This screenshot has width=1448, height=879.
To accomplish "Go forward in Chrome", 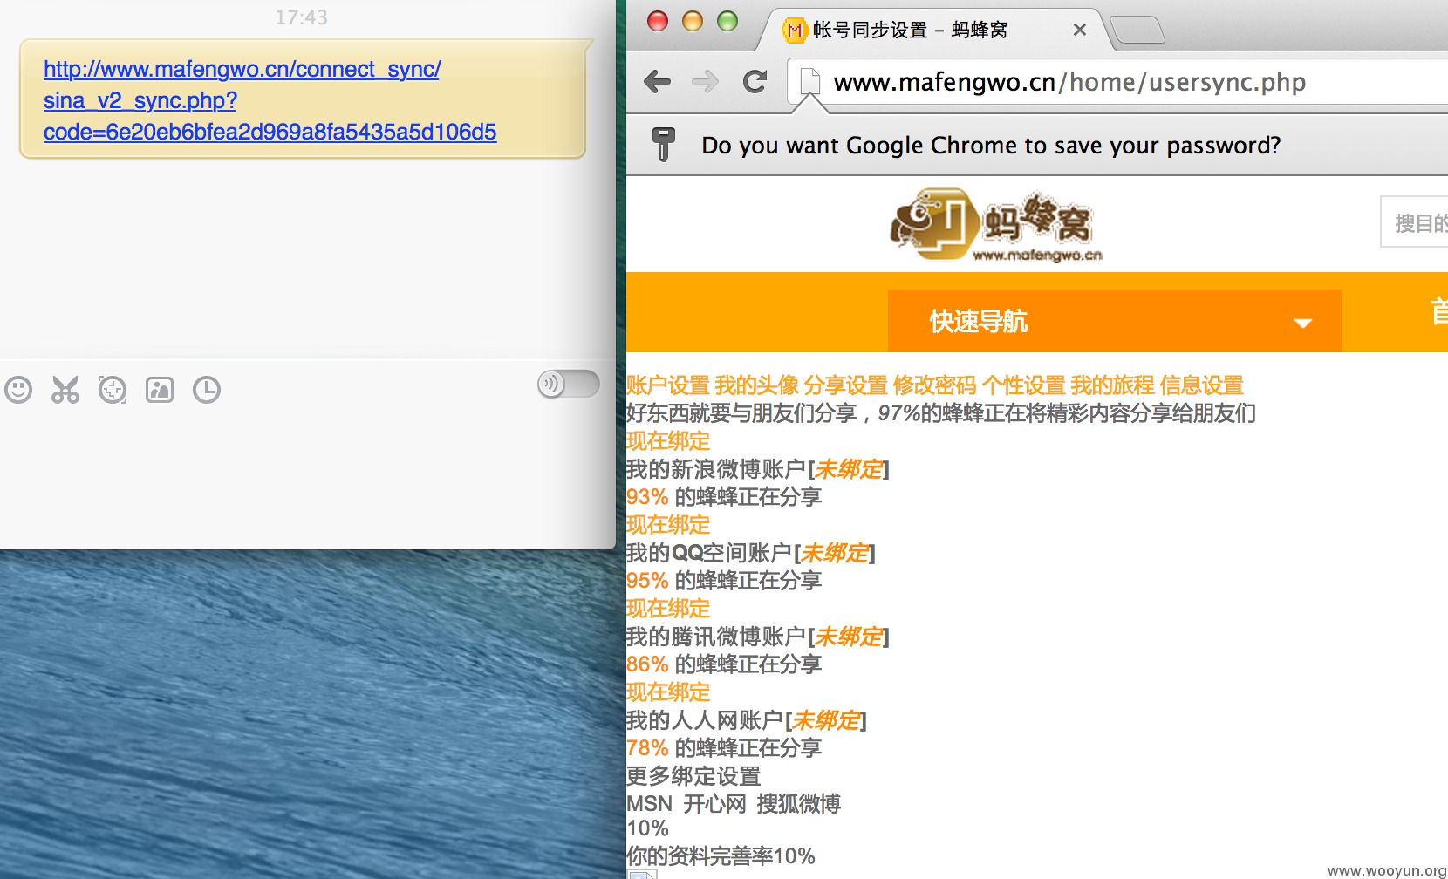I will [x=705, y=82].
